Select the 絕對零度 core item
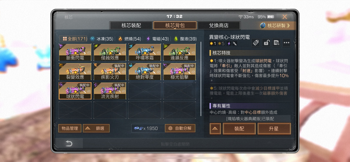The height and width of the screenshot is (162, 350). coord(145,72)
